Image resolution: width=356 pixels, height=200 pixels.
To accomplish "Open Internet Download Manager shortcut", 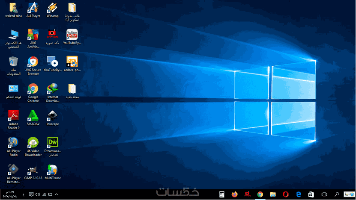I will click(52, 93).
